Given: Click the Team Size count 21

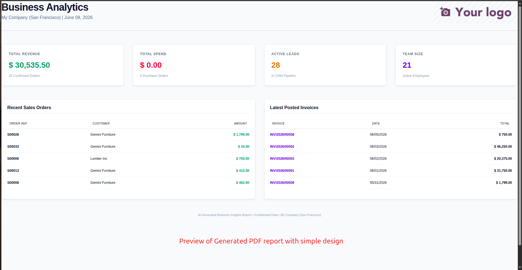Looking at the screenshot, I should (407, 65).
